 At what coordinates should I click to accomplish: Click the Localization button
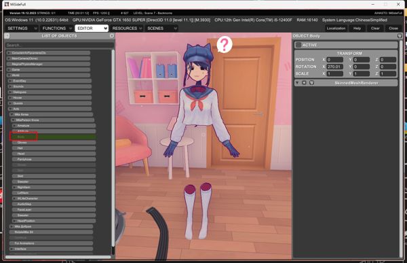point(336,28)
